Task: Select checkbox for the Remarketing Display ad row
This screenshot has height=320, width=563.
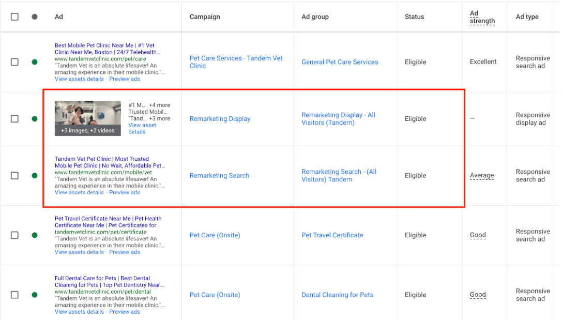Action: pyautogui.click(x=14, y=119)
